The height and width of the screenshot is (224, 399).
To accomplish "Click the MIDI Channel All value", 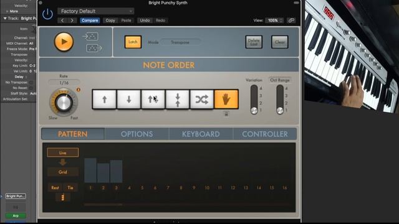I will pyautogui.click(x=31, y=43).
